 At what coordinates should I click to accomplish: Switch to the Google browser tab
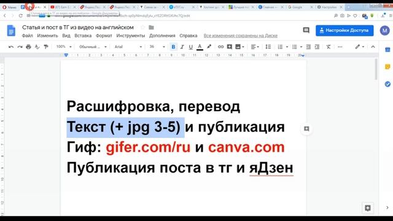click(x=300, y=7)
